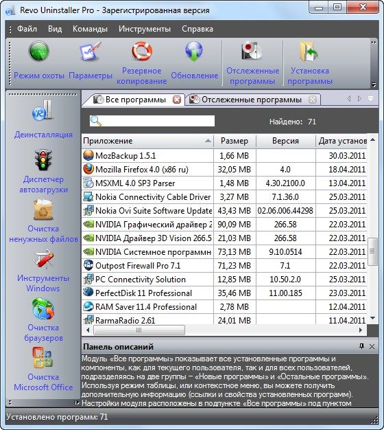Open the tab list dropdown arrow
The image size is (384, 430).
pos(370,98)
